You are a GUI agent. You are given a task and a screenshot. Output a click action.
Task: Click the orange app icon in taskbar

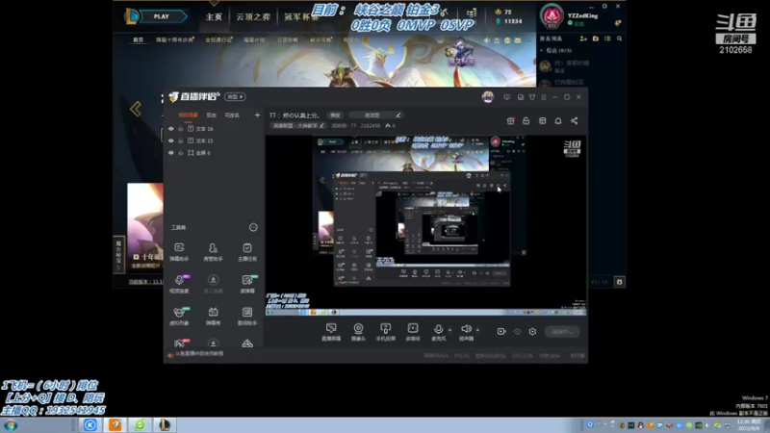pyautogui.click(x=115, y=425)
